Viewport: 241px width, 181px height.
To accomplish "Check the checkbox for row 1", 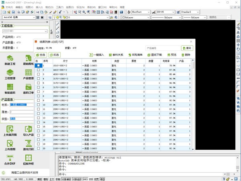I will click(39, 65).
